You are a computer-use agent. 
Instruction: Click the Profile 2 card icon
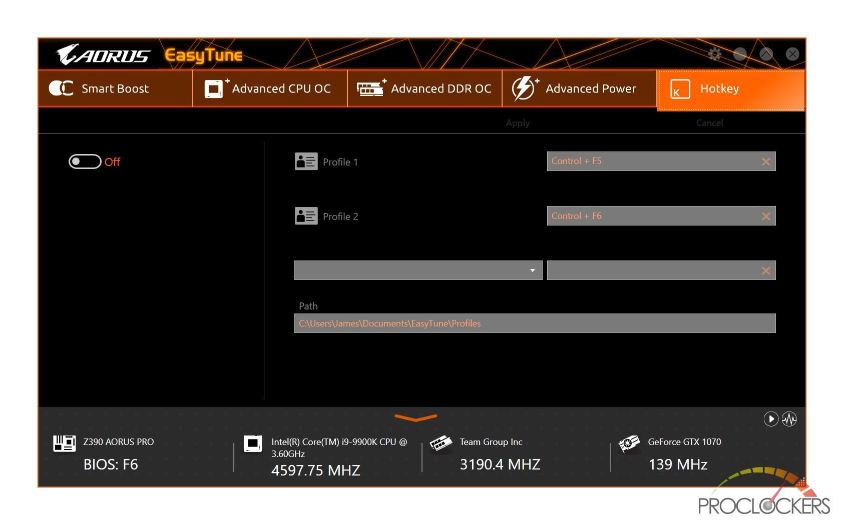click(x=306, y=216)
